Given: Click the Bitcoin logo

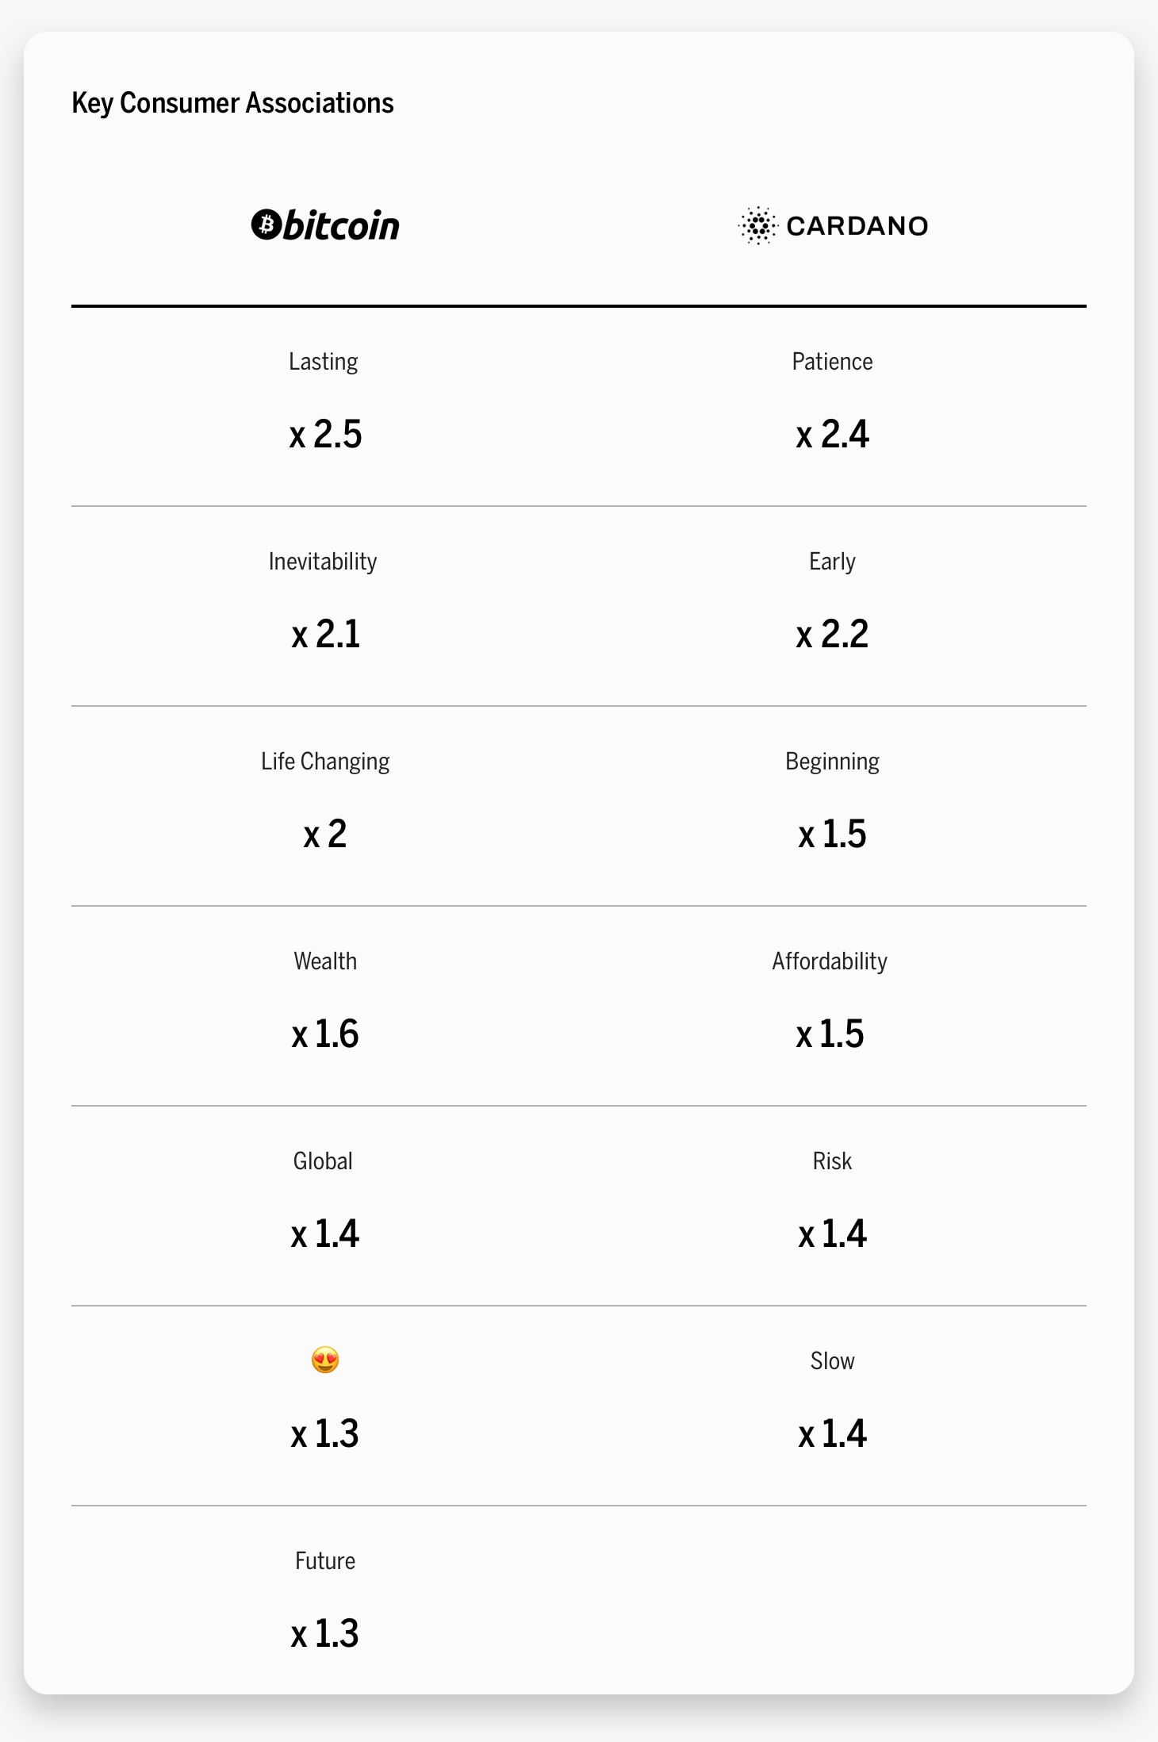Looking at the screenshot, I should (325, 225).
